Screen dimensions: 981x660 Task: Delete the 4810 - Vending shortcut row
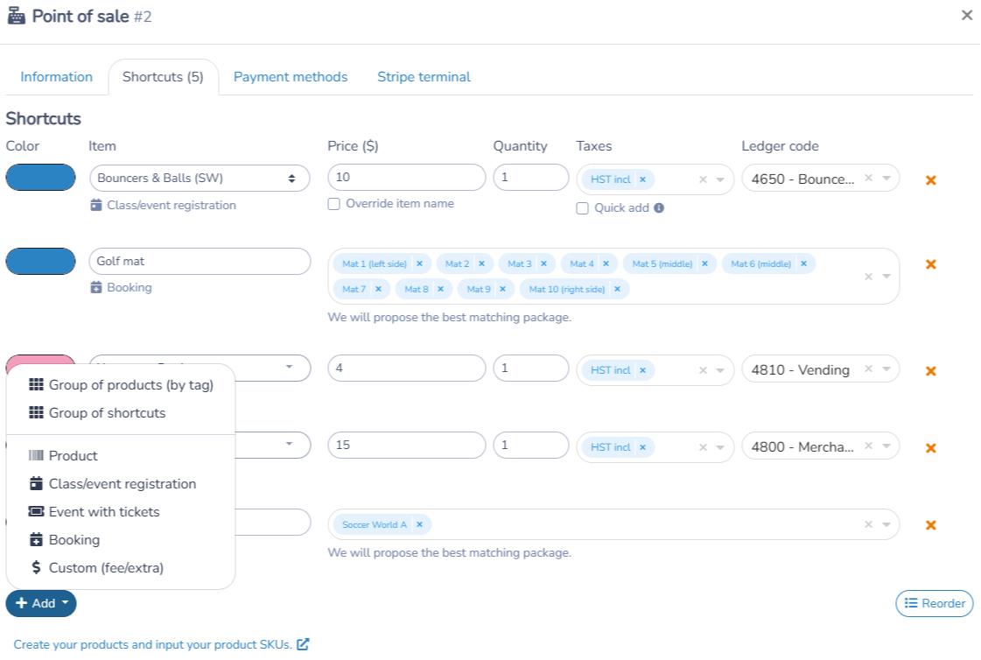[930, 371]
